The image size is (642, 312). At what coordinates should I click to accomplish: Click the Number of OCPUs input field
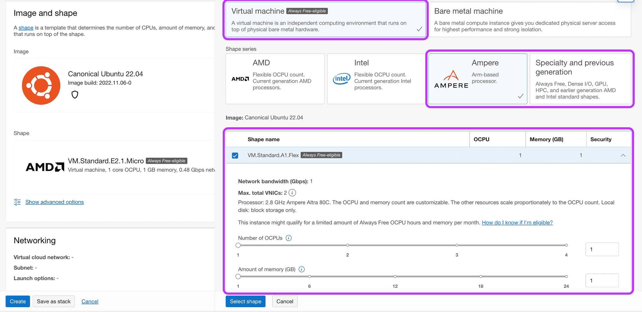[x=602, y=249]
